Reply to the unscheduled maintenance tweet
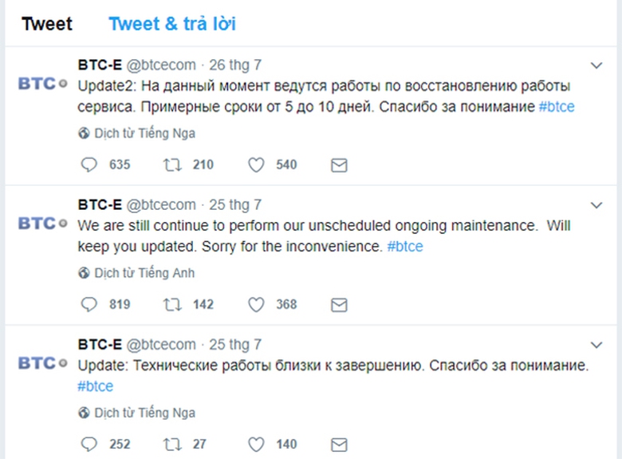 89,304
